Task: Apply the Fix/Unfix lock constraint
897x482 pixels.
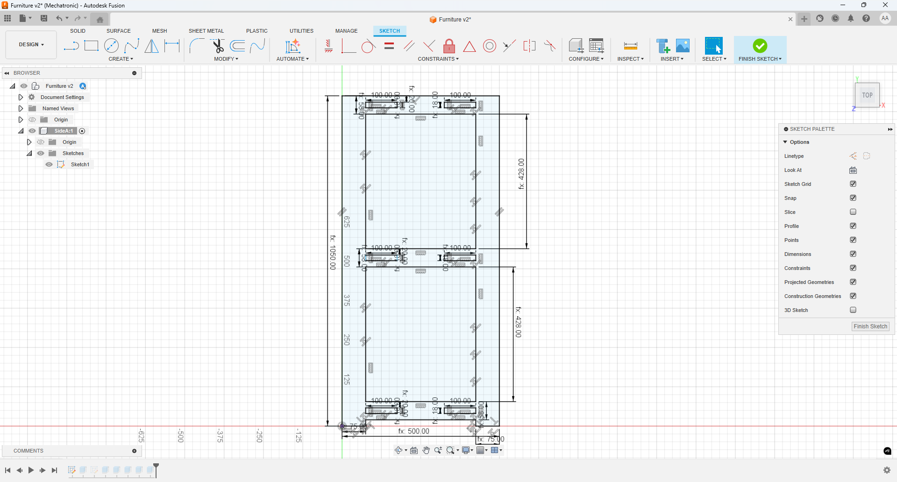Action: 449,46
